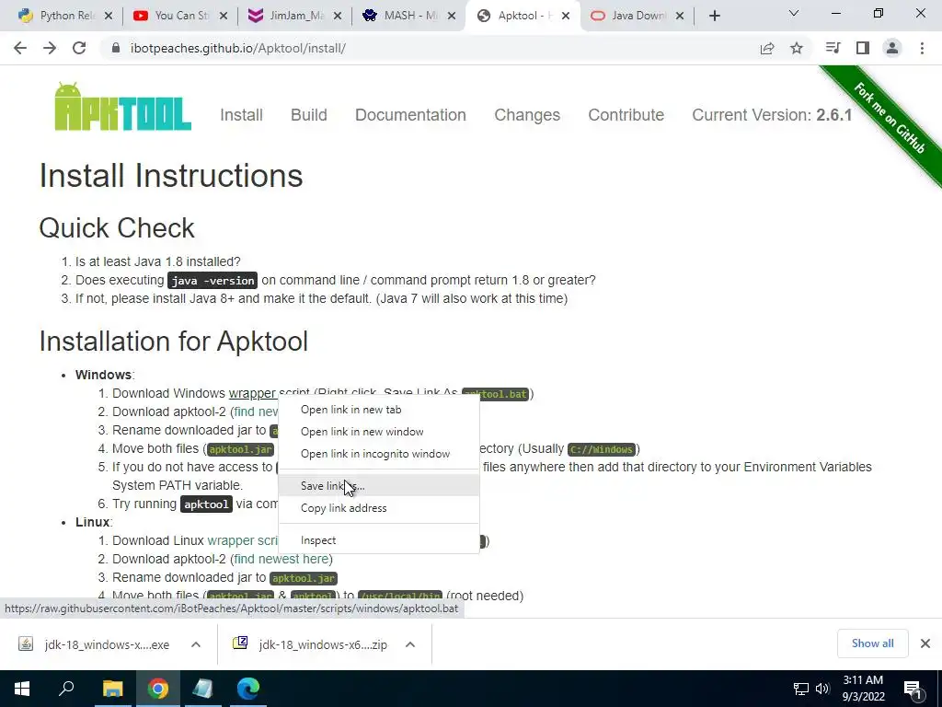The height and width of the screenshot is (707, 942).
Task: Expand options for the jdk-18 zip download
Action: [x=410, y=644]
